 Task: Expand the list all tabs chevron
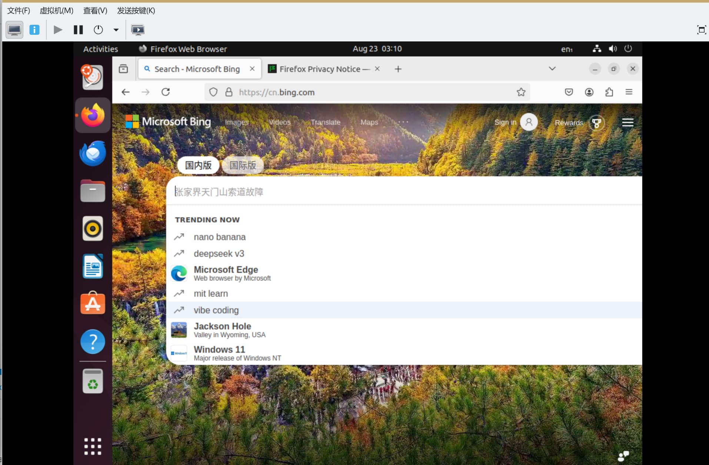(x=552, y=69)
